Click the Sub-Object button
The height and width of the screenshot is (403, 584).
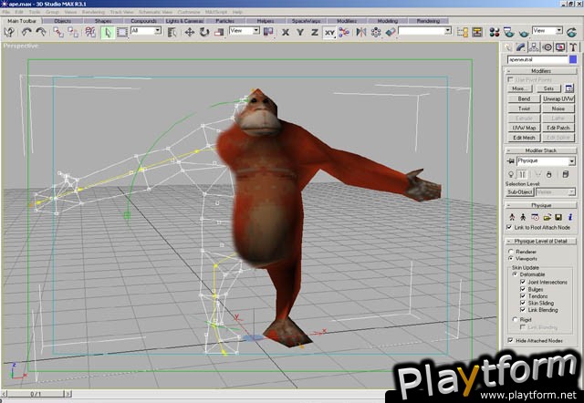coord(520,192)
